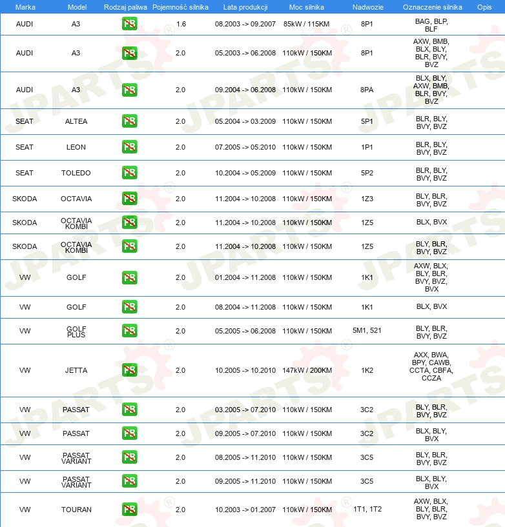Screen dimensions: 505x527
Task: Click the fuel icon for the VW Jetta row
Action: [130, 370]
